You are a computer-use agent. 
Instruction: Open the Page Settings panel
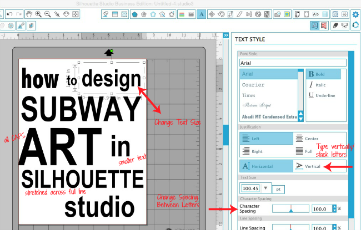click(297, 14)
